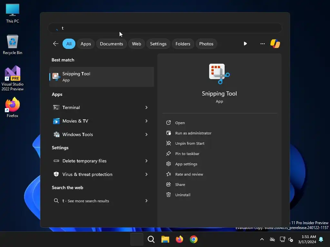330x247 pixels.
Task: Click the Run as administrator shield icon
Action: pyautogui.click(x=168, y=133)
